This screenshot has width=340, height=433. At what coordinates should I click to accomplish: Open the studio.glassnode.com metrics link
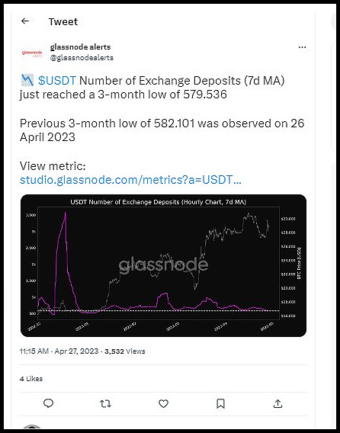pos(130,180)
